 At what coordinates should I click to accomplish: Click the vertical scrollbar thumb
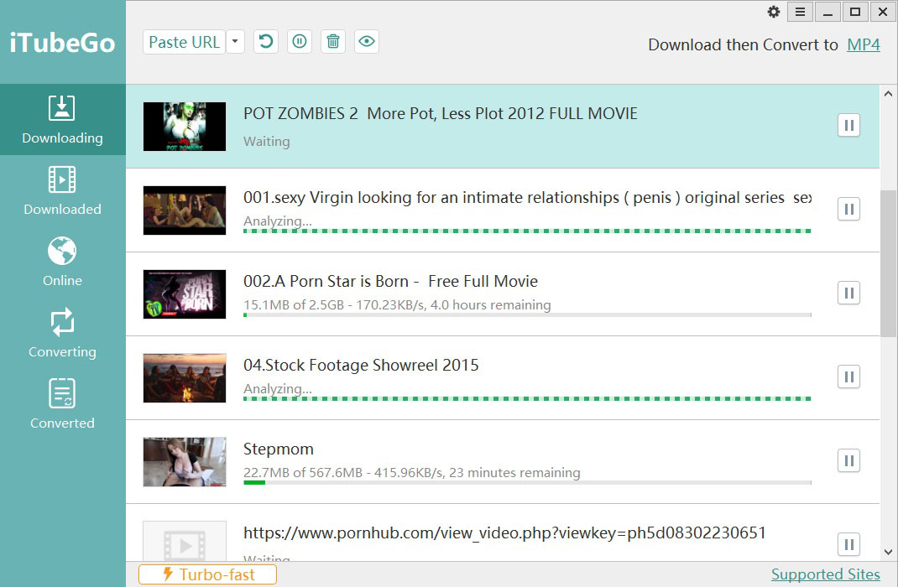click(x=888, y=264)
